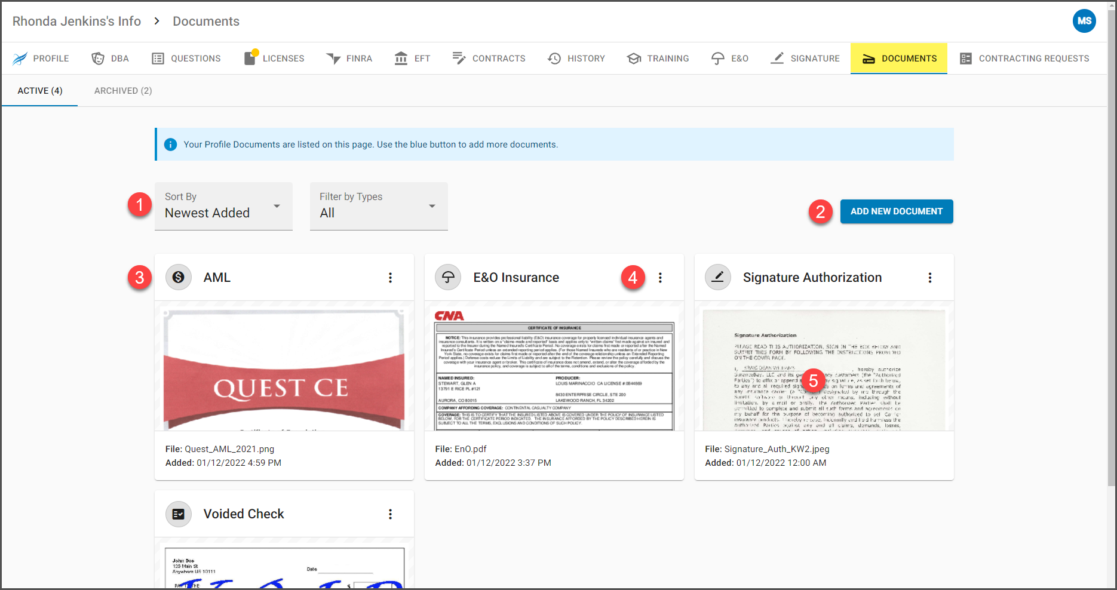Click the Documents breadcrumb text
1117x590 pixels.
click(x=206, y=21)
